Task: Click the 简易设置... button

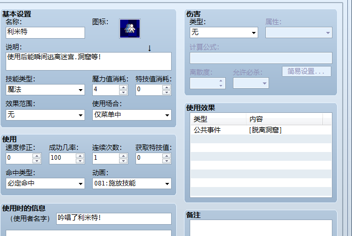Action: point(307,72)
